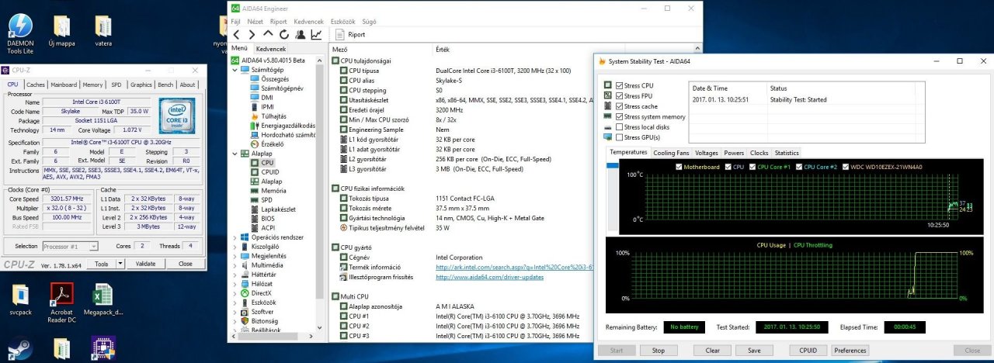Click the CPUID button
The image size is (994, 363).
click(808, 350)
